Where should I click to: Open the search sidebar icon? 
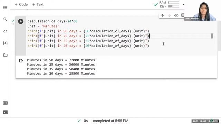[x=5, y=19]
